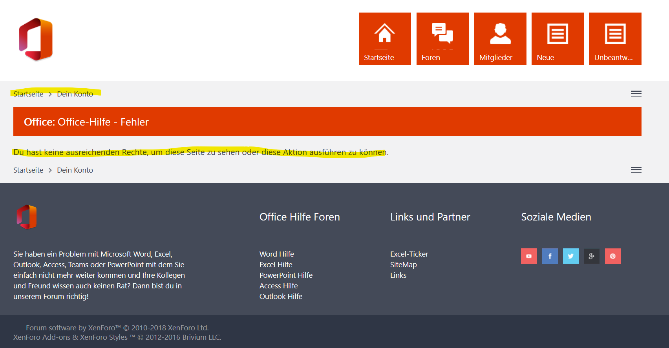Open the Excel Hilfe forum link

[276, 264]
